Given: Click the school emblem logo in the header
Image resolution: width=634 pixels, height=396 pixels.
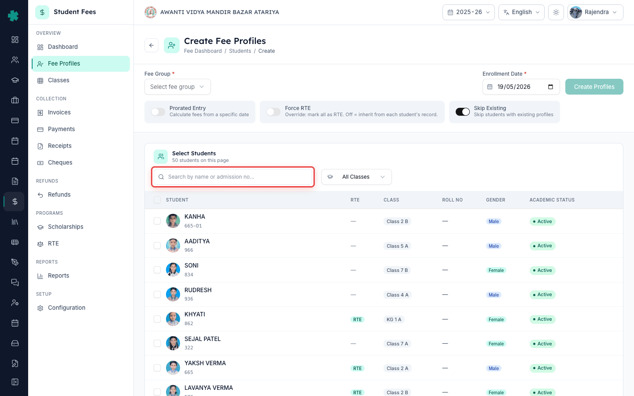Looking at the screenshot, I should click(151, 12).
